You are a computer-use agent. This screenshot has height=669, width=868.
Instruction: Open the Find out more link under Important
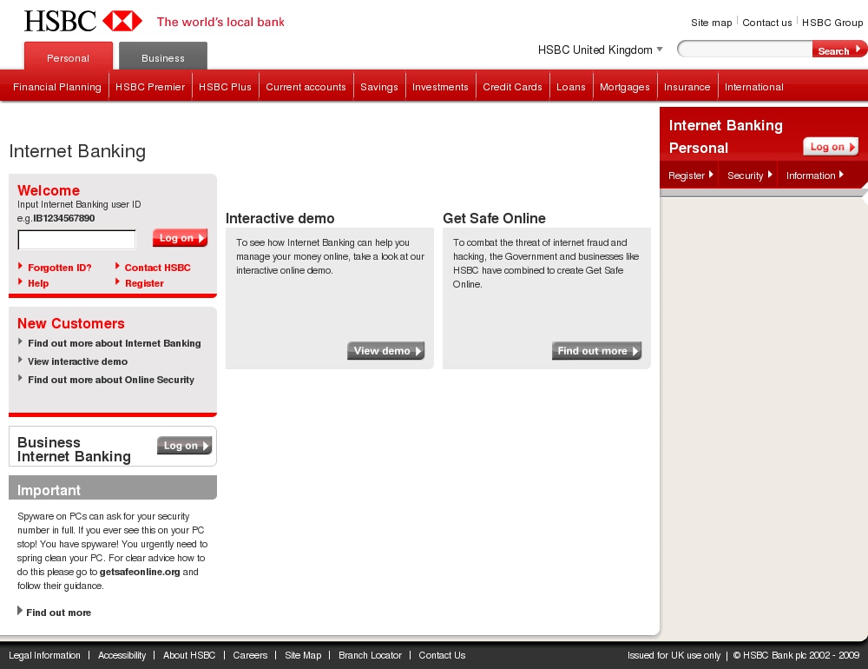click(58, 613)
